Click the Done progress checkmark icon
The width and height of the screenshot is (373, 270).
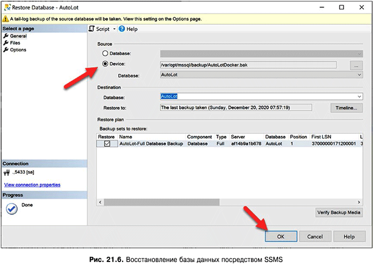11,209
